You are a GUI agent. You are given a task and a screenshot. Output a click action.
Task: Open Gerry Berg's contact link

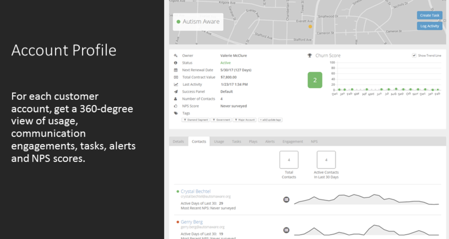(x=192, y=222)
